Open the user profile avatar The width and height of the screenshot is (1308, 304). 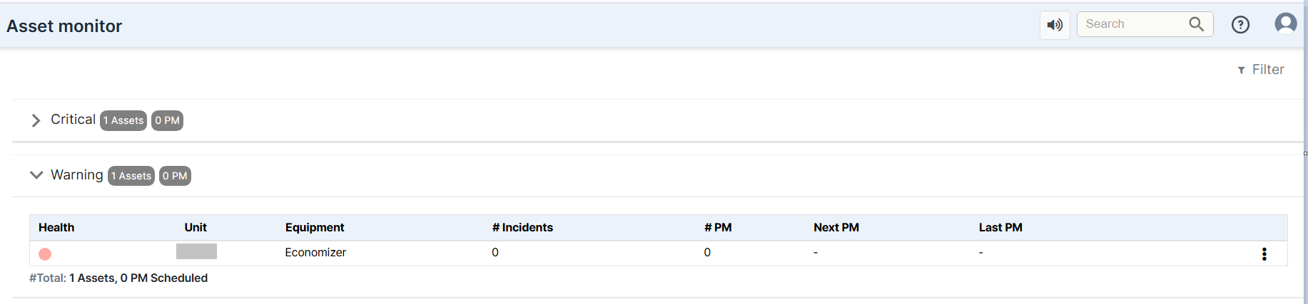[x=1286, y=23]
